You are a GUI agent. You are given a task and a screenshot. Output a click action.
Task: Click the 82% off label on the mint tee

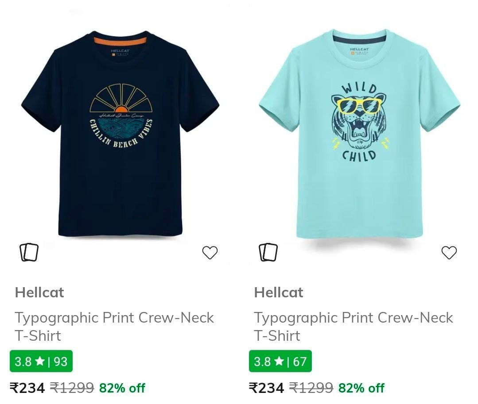point(362,389)
